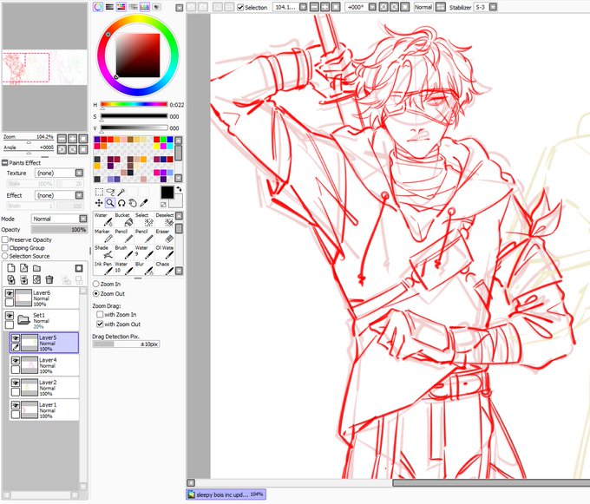Choose the Oil Water brush tool
The width and height of the screenshot is (590, 504).
point(165,252)
